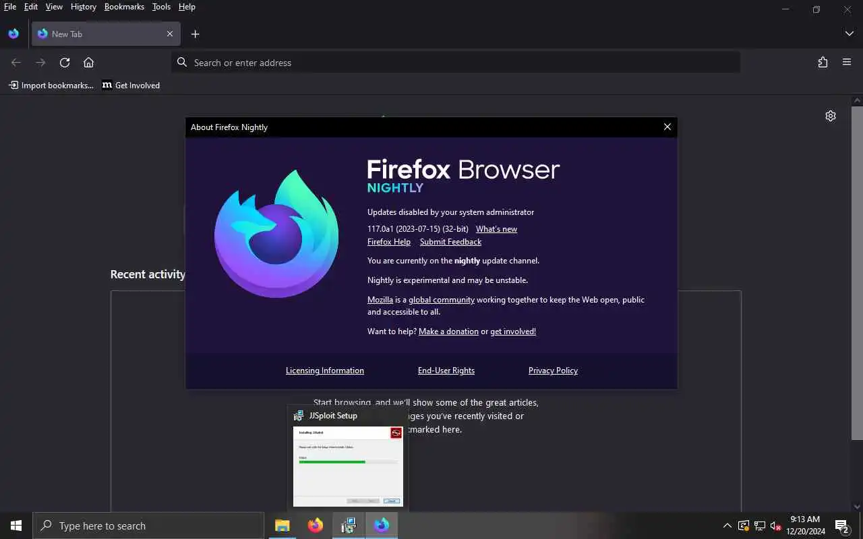The height and width of the screenshot is (539, 863).
Task: Open the Bookmarks menu
Action: coord(124,7)
